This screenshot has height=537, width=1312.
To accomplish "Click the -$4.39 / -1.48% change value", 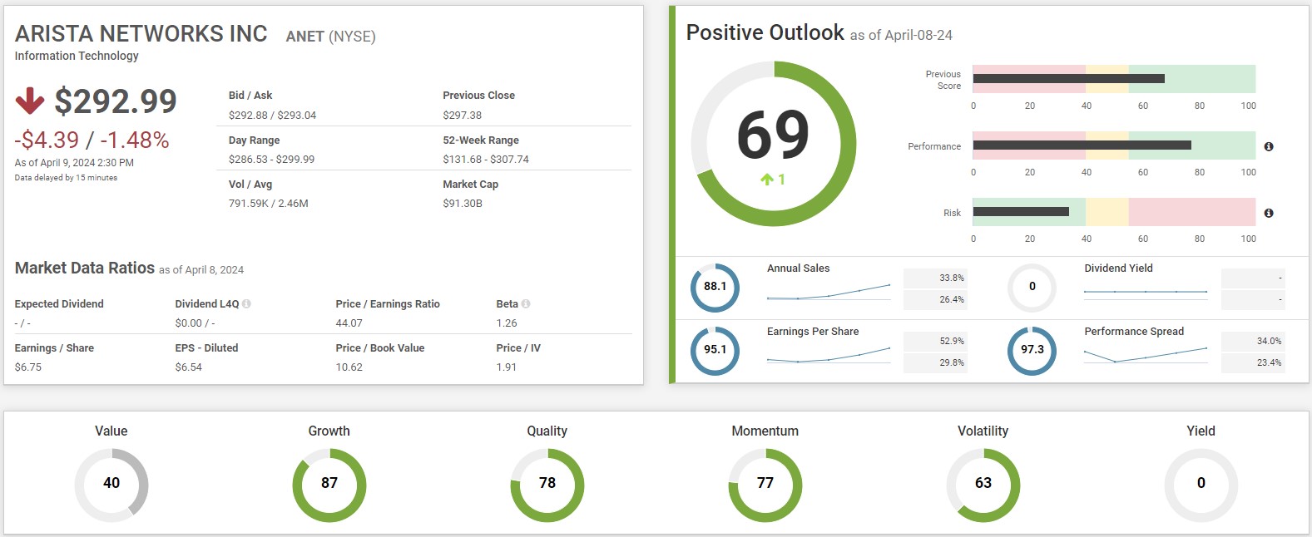I will (92, 140).
